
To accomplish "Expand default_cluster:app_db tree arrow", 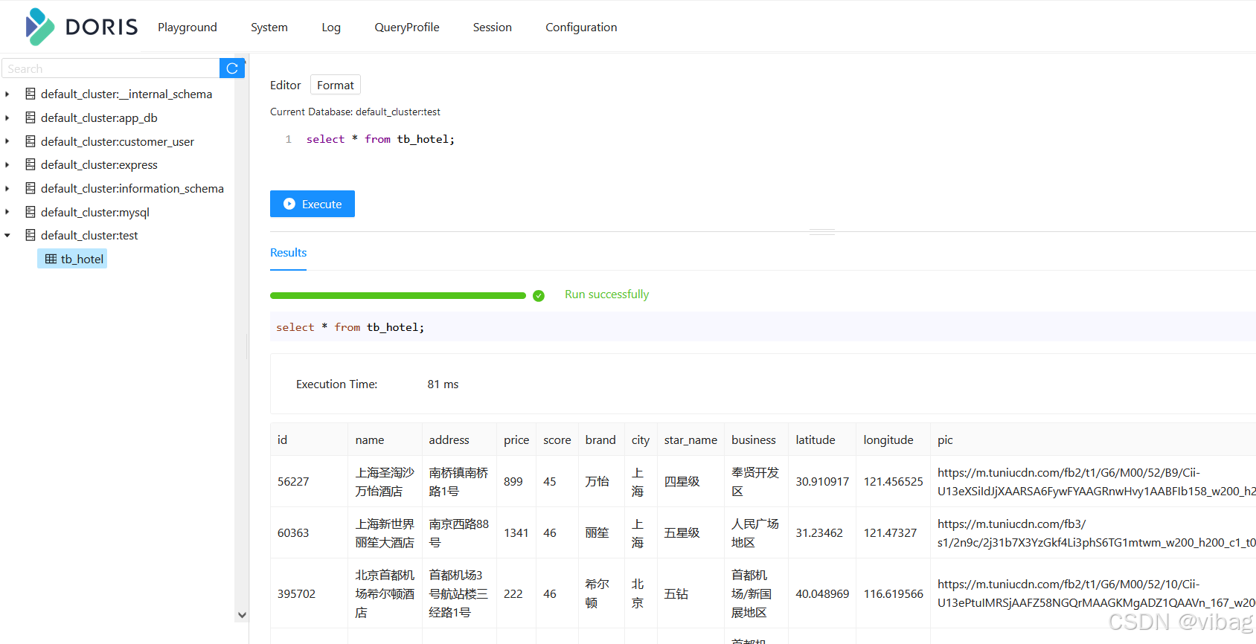I will click(7, 117).
